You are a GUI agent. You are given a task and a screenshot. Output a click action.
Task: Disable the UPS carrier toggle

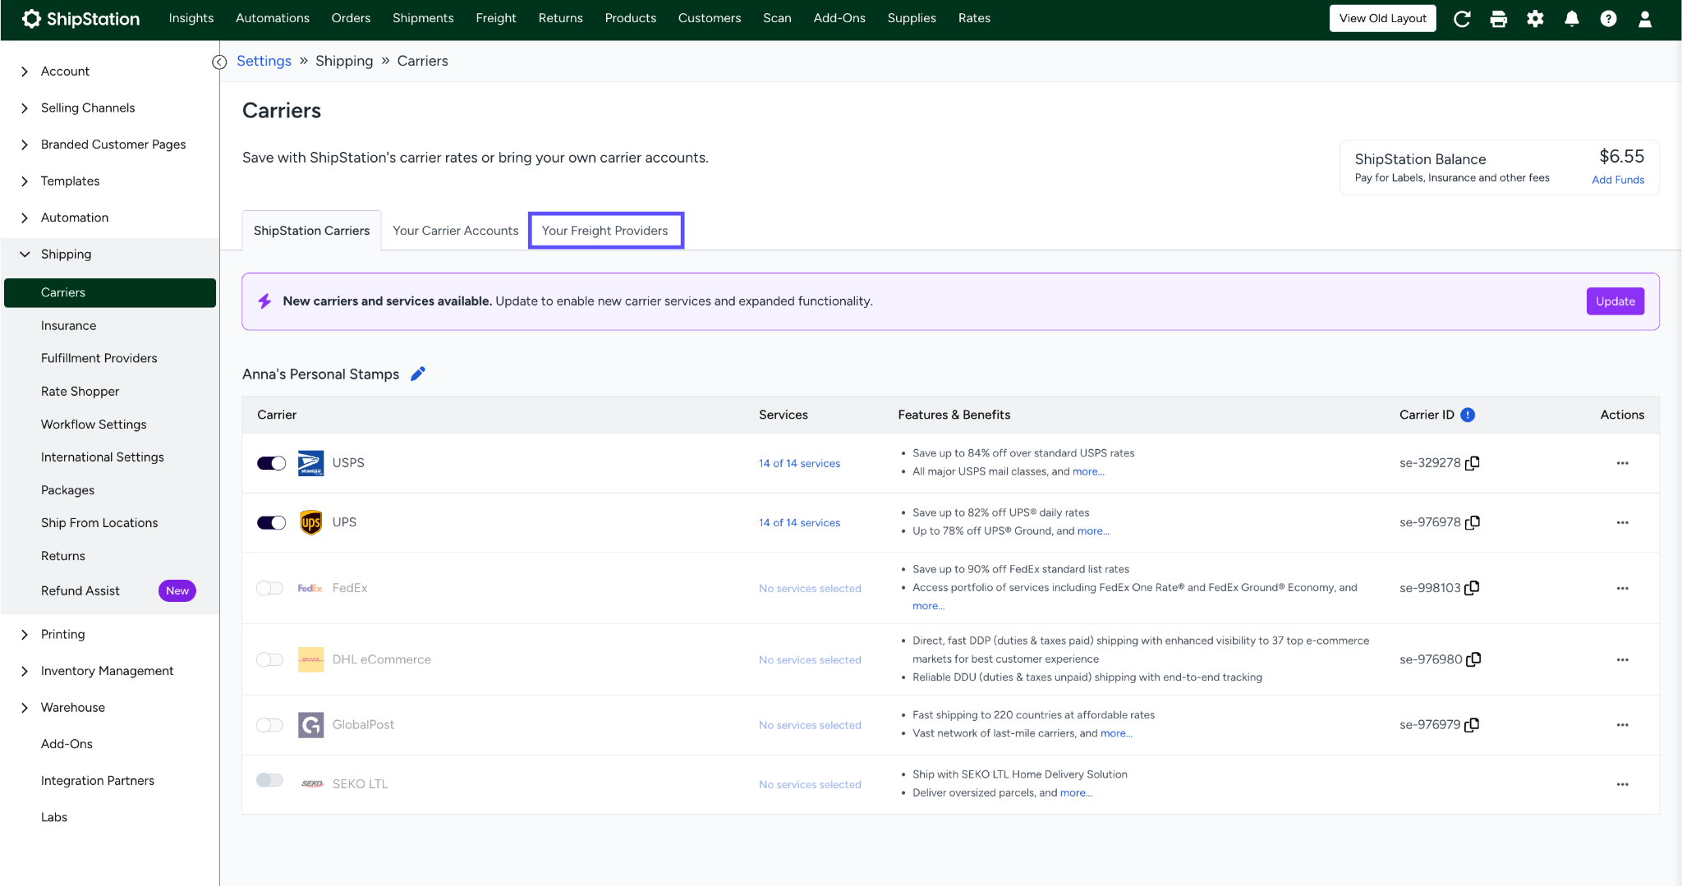(x=271, y=522)
